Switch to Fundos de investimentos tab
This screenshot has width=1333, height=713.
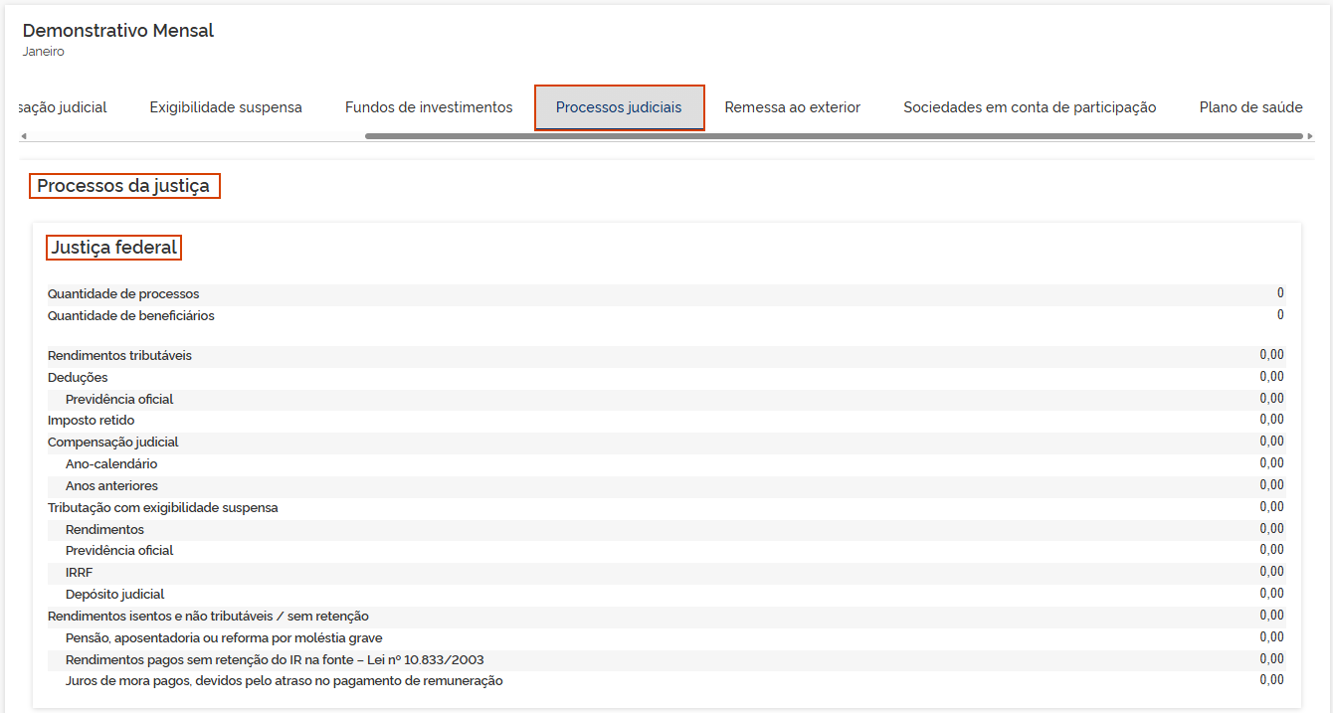click(429, 107)
